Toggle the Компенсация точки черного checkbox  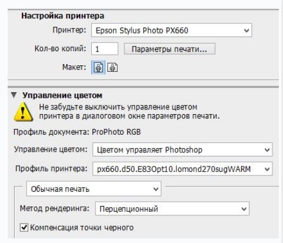[24, 228]
